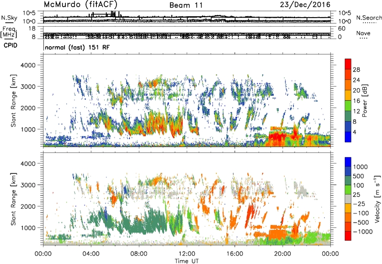Image resolution: width=382 pixels, height=264 pixels.
Task: Click the '-1000' tick on Velocity colorbar
Action: click(x=363, y=232)
